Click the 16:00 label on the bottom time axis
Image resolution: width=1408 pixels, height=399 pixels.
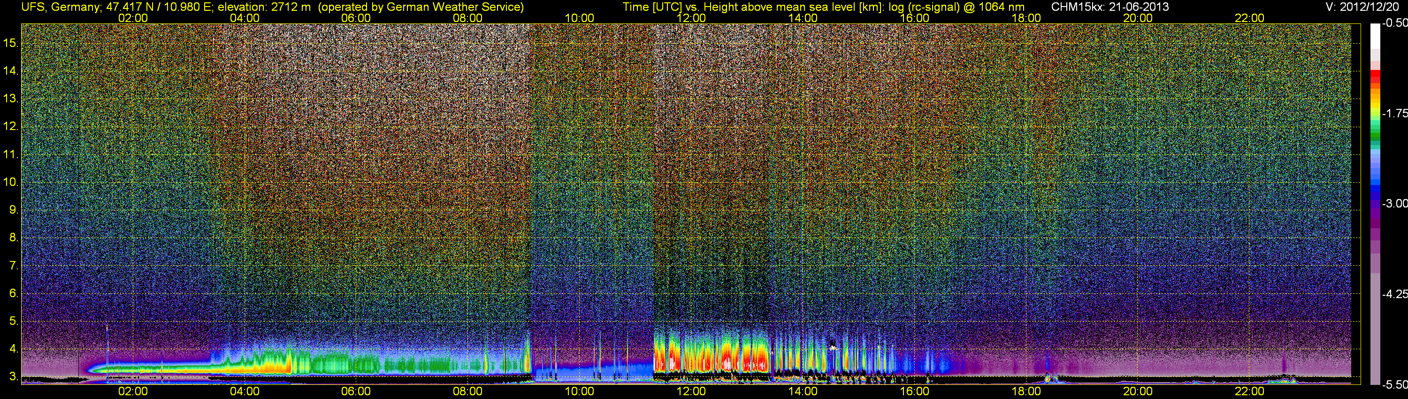(x=914, y=391)
